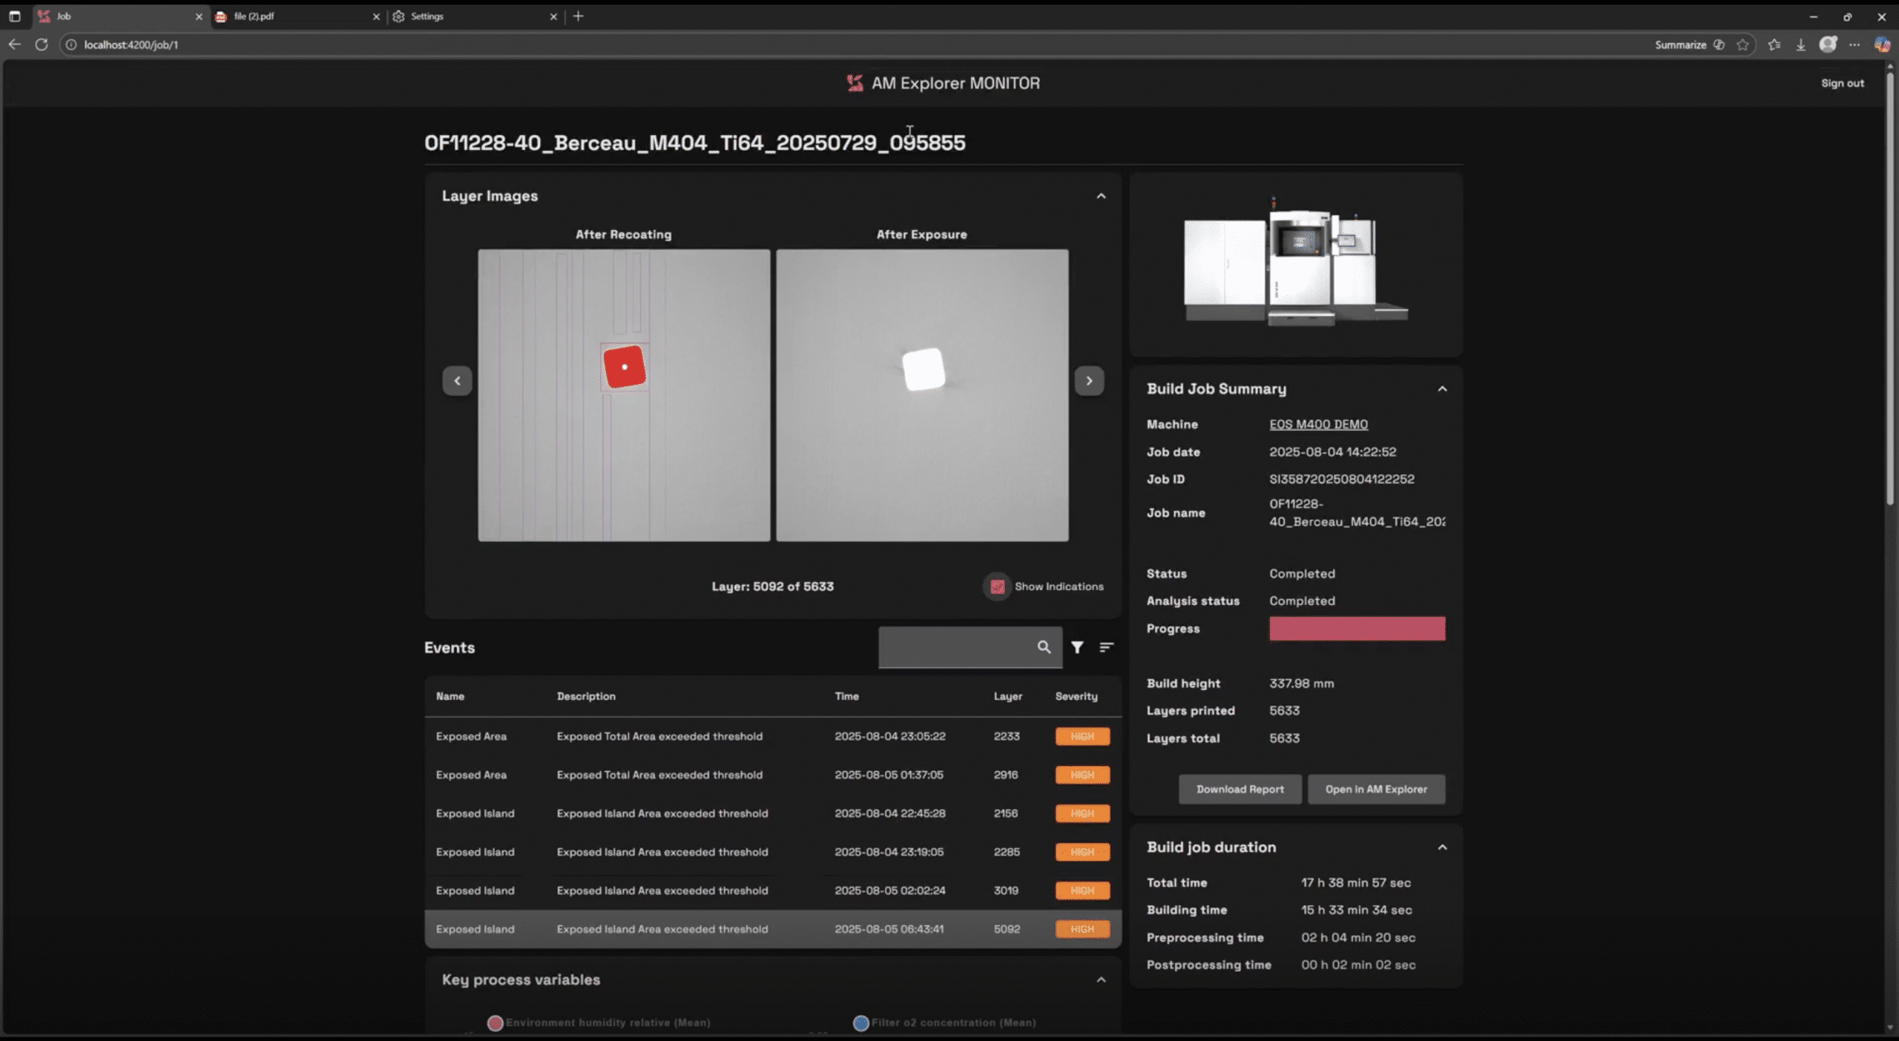The width and height of the screenshot is (1899, 1041).
Task: Click the red Progress bar
Action: 1357,628
